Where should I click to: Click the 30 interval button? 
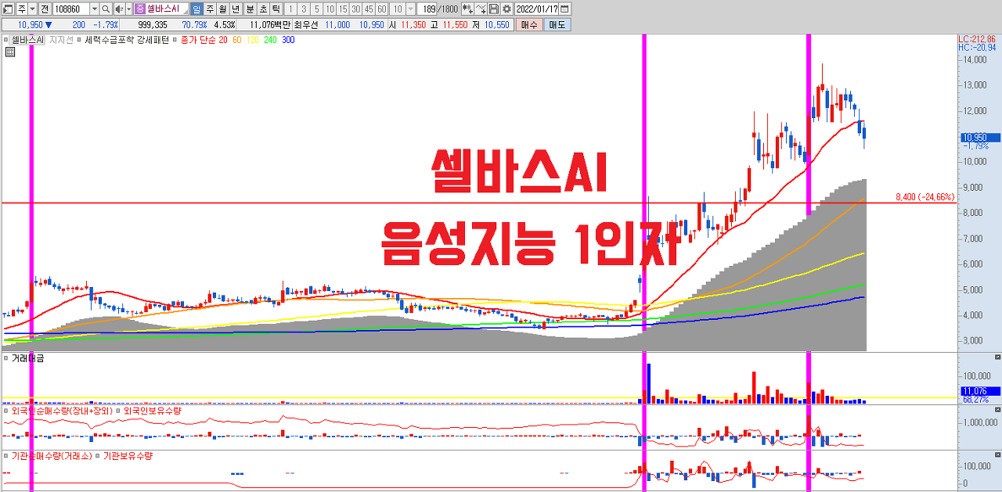355,9
